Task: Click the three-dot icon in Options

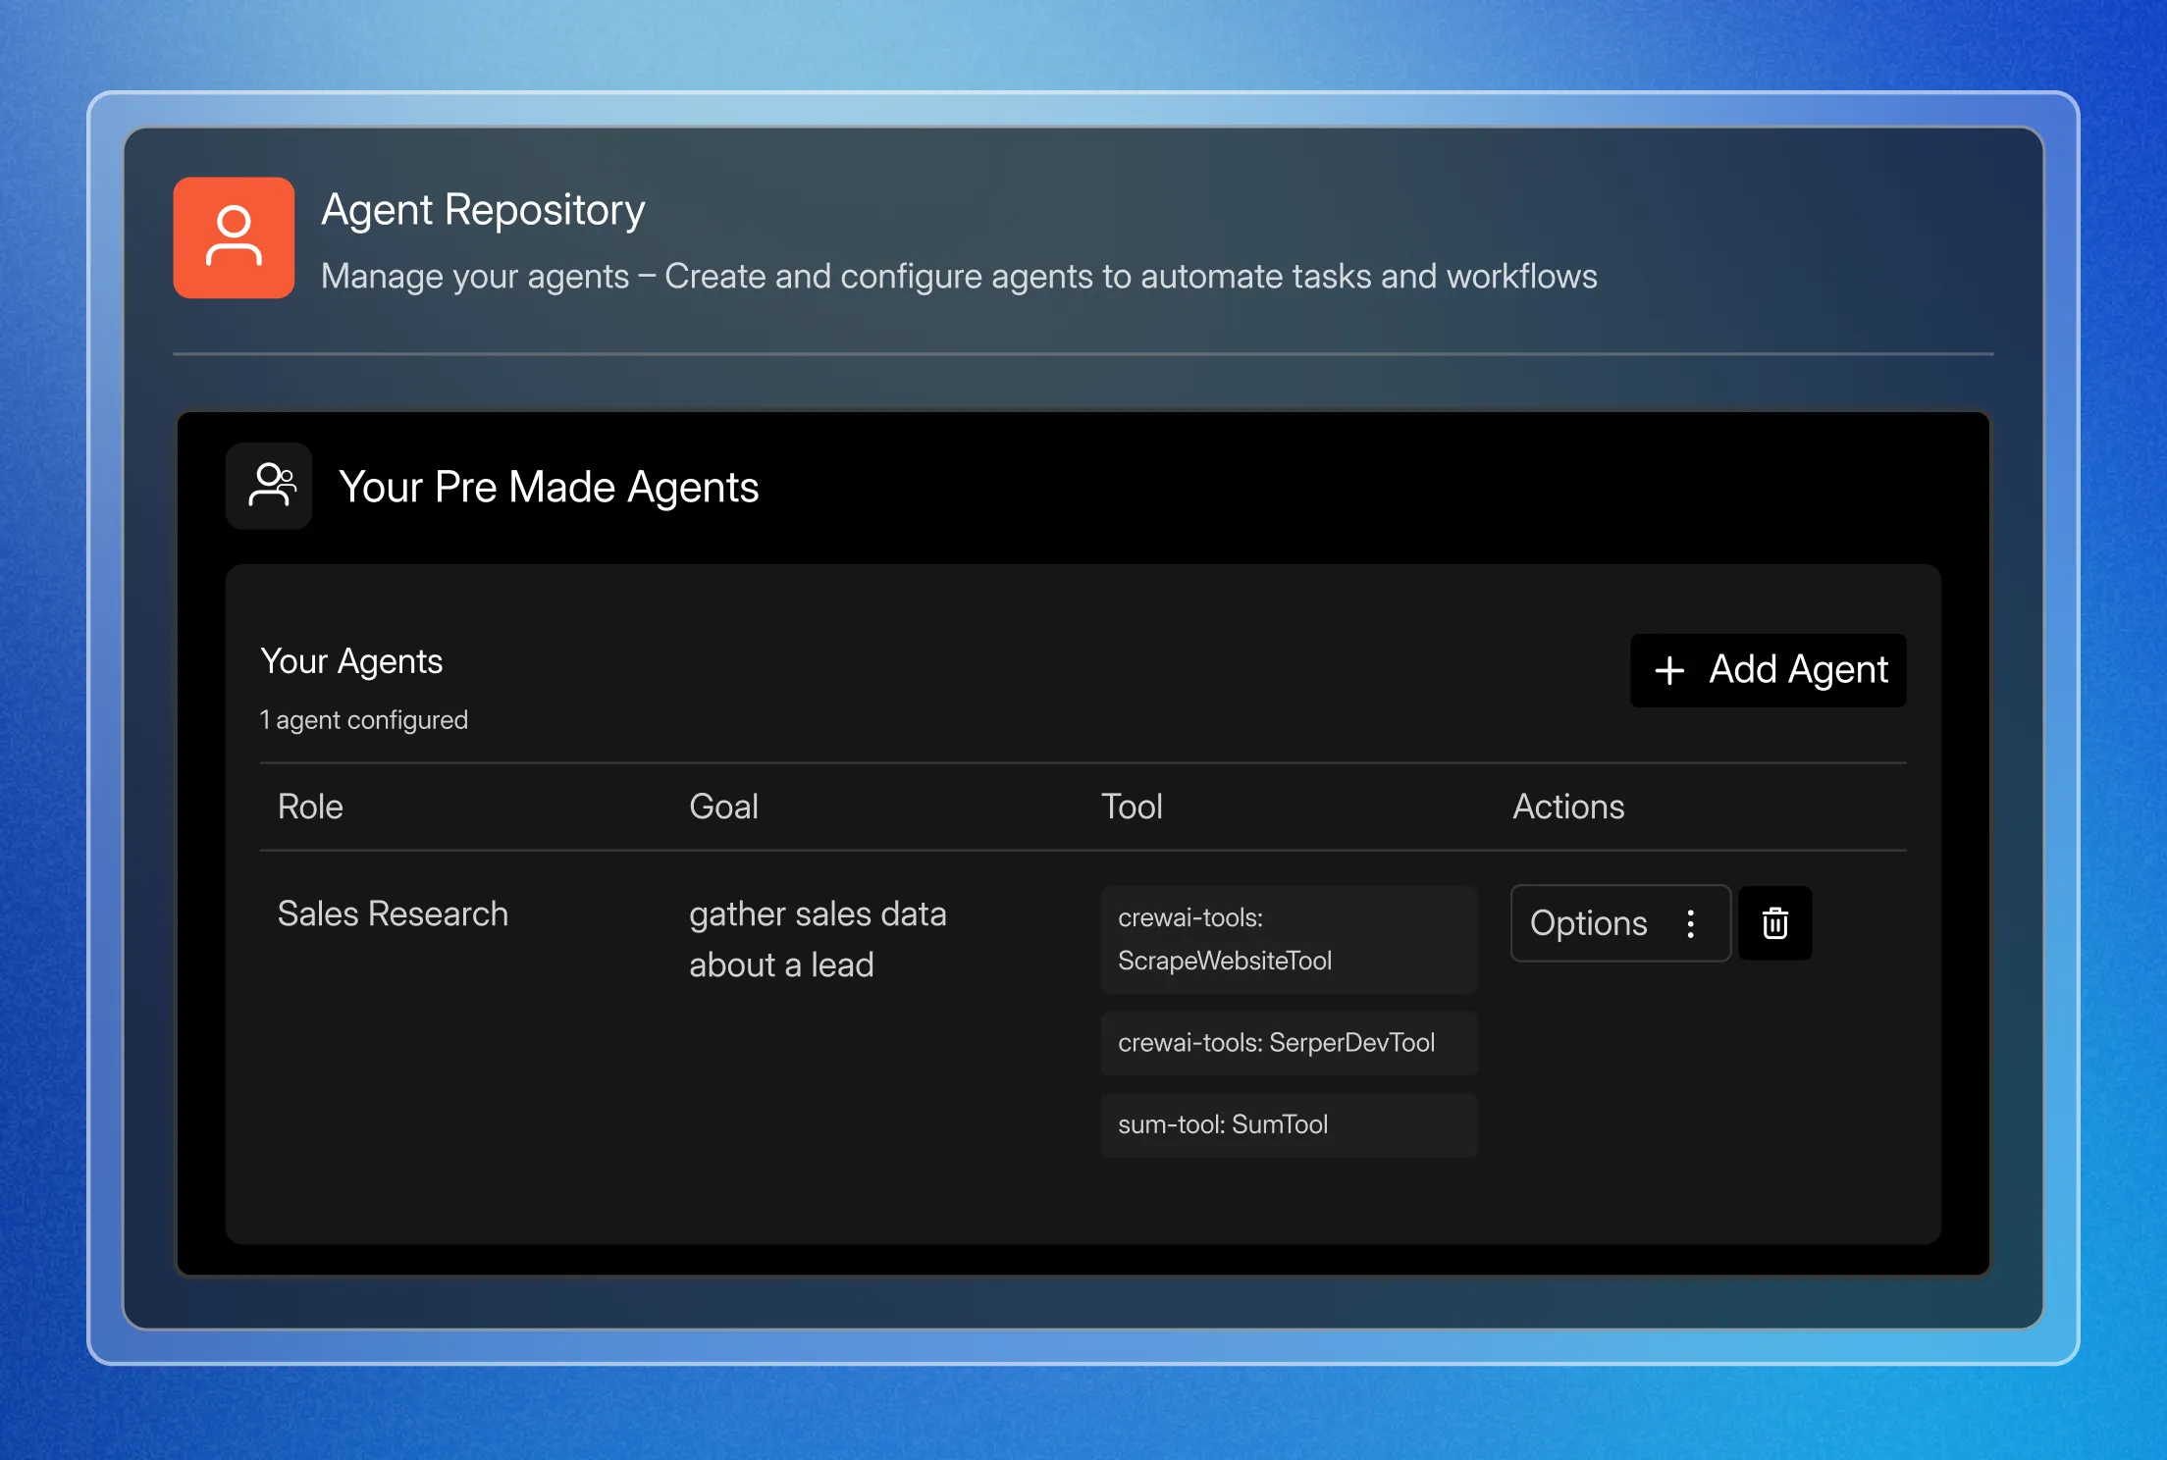Action: [1690, 923]
